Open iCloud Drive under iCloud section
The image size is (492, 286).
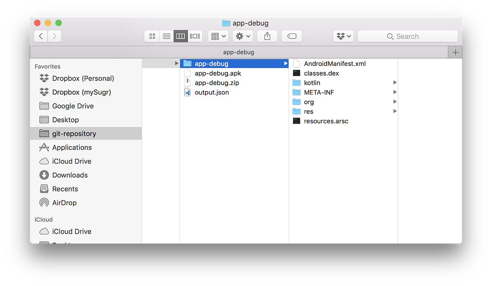86,231
